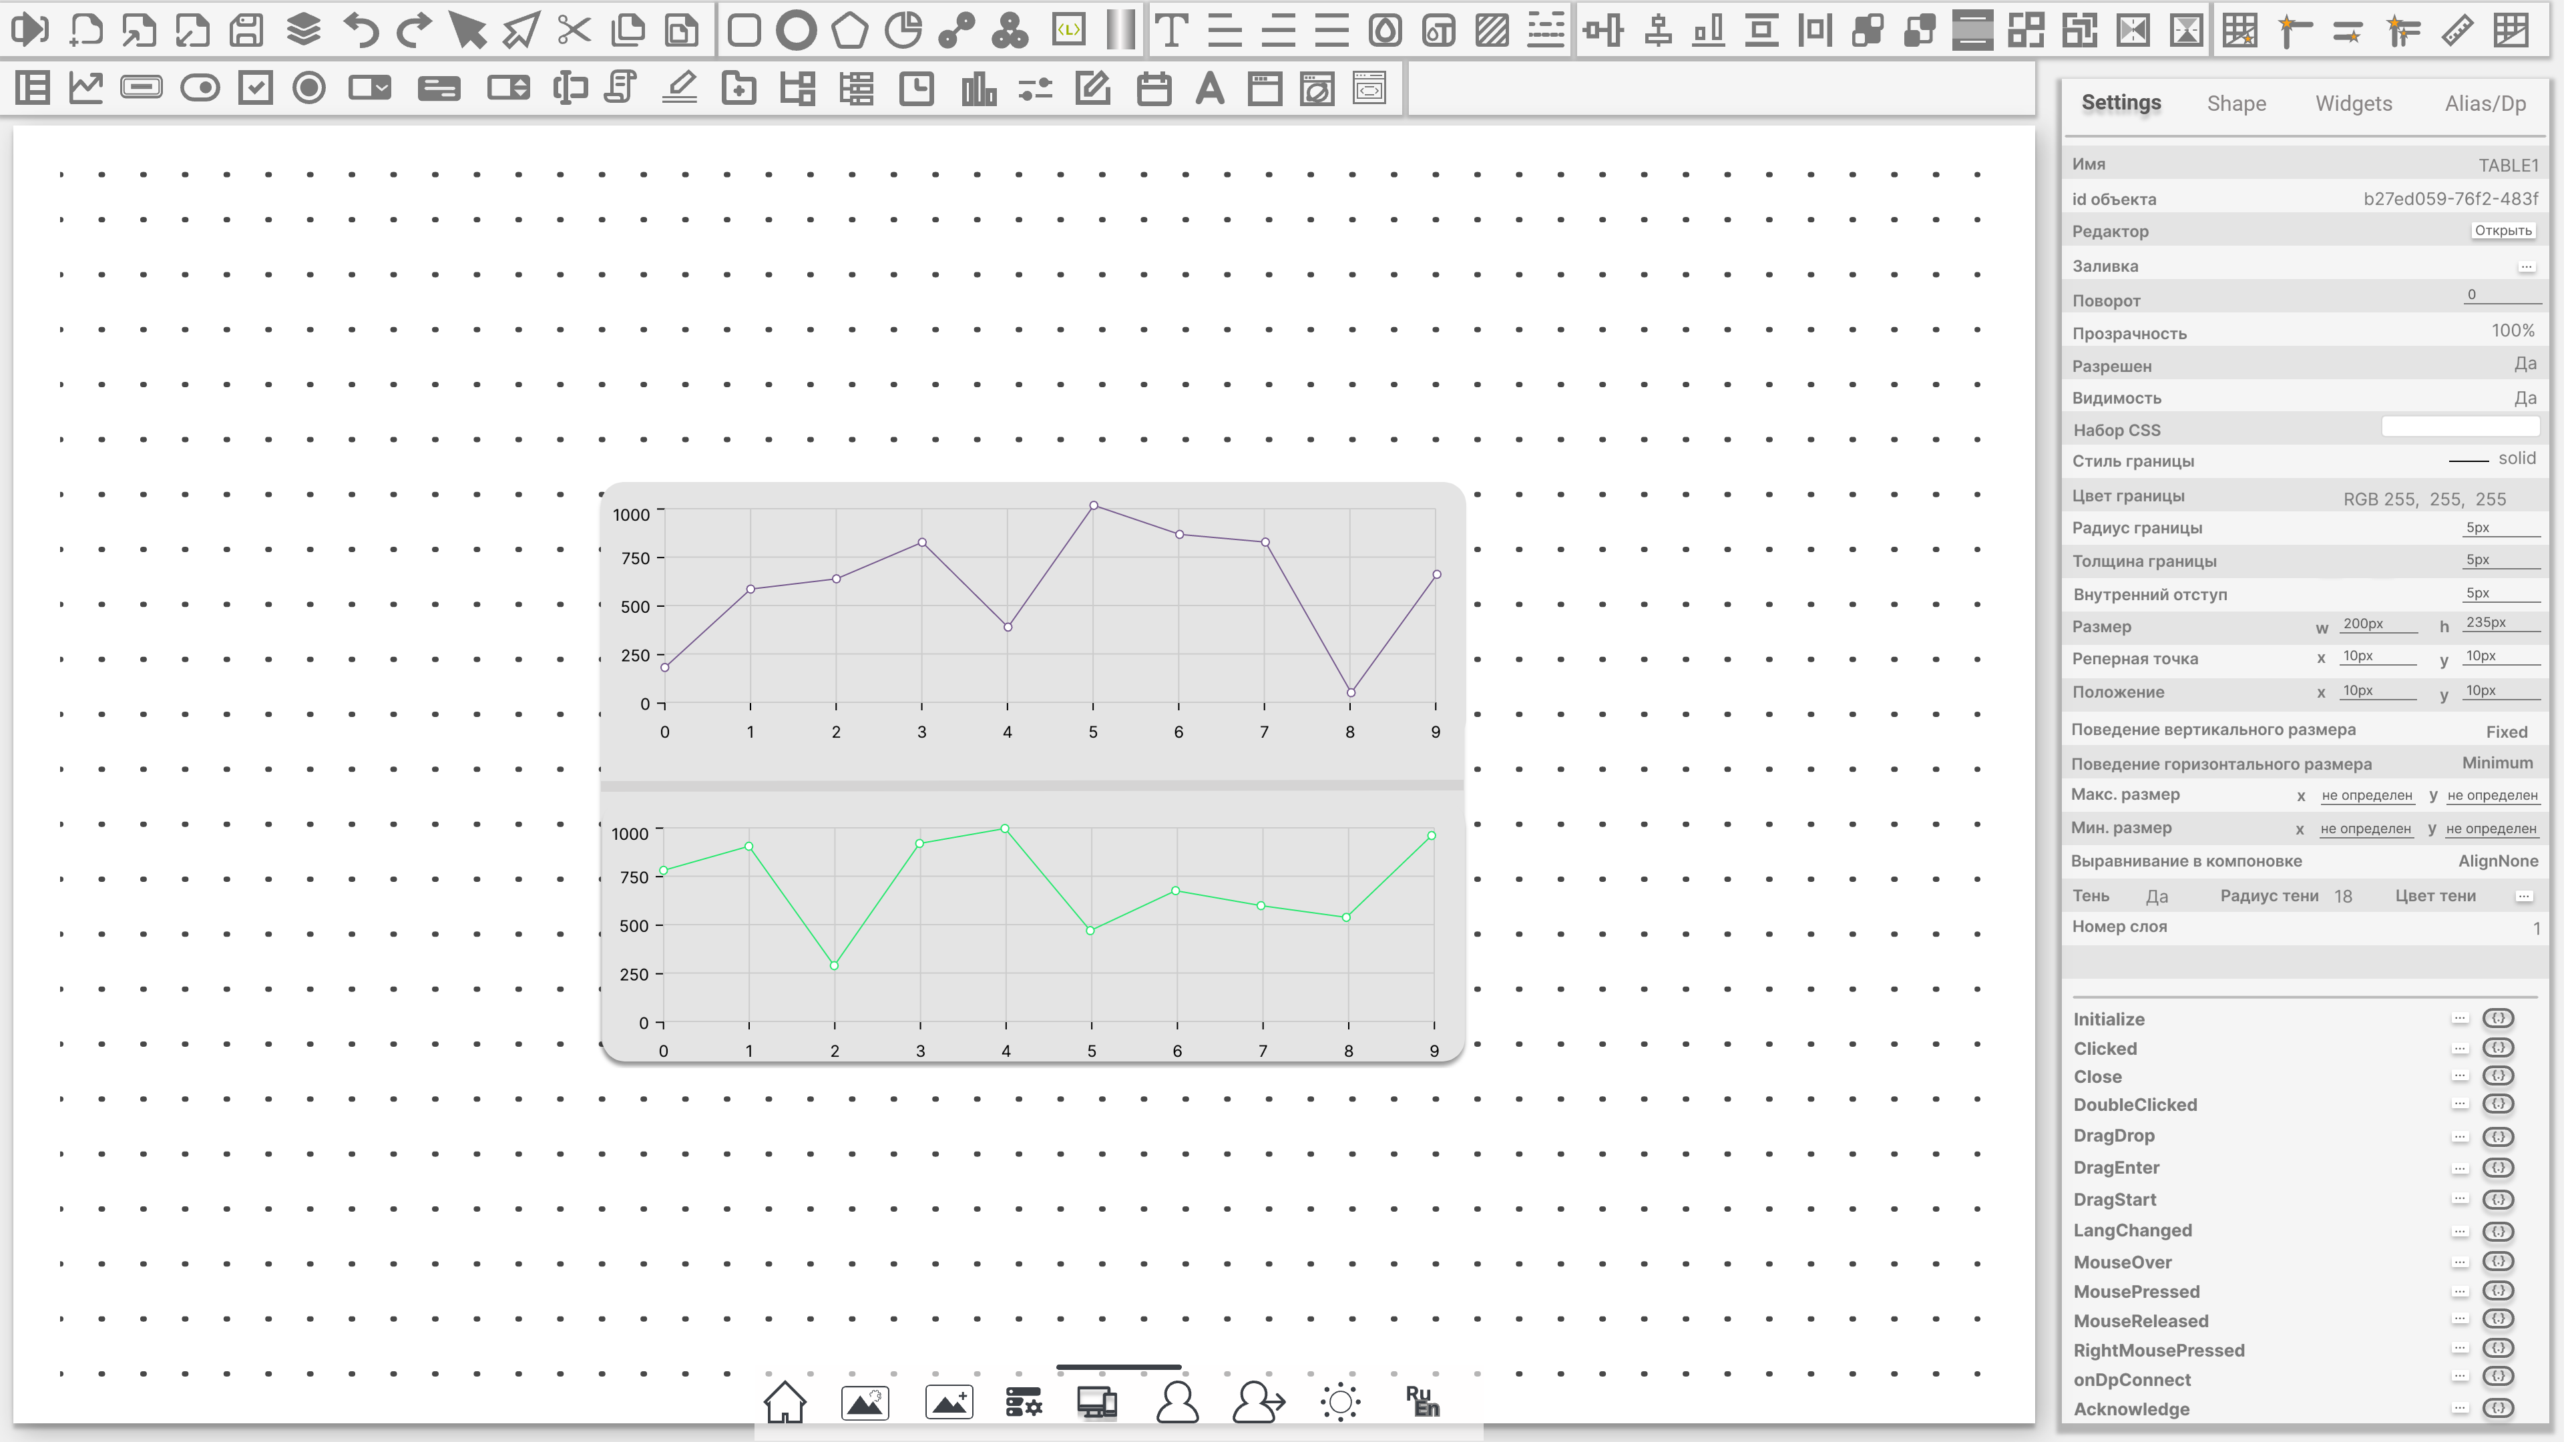Insert a checkbox widget from toolbar

point(256,88)
